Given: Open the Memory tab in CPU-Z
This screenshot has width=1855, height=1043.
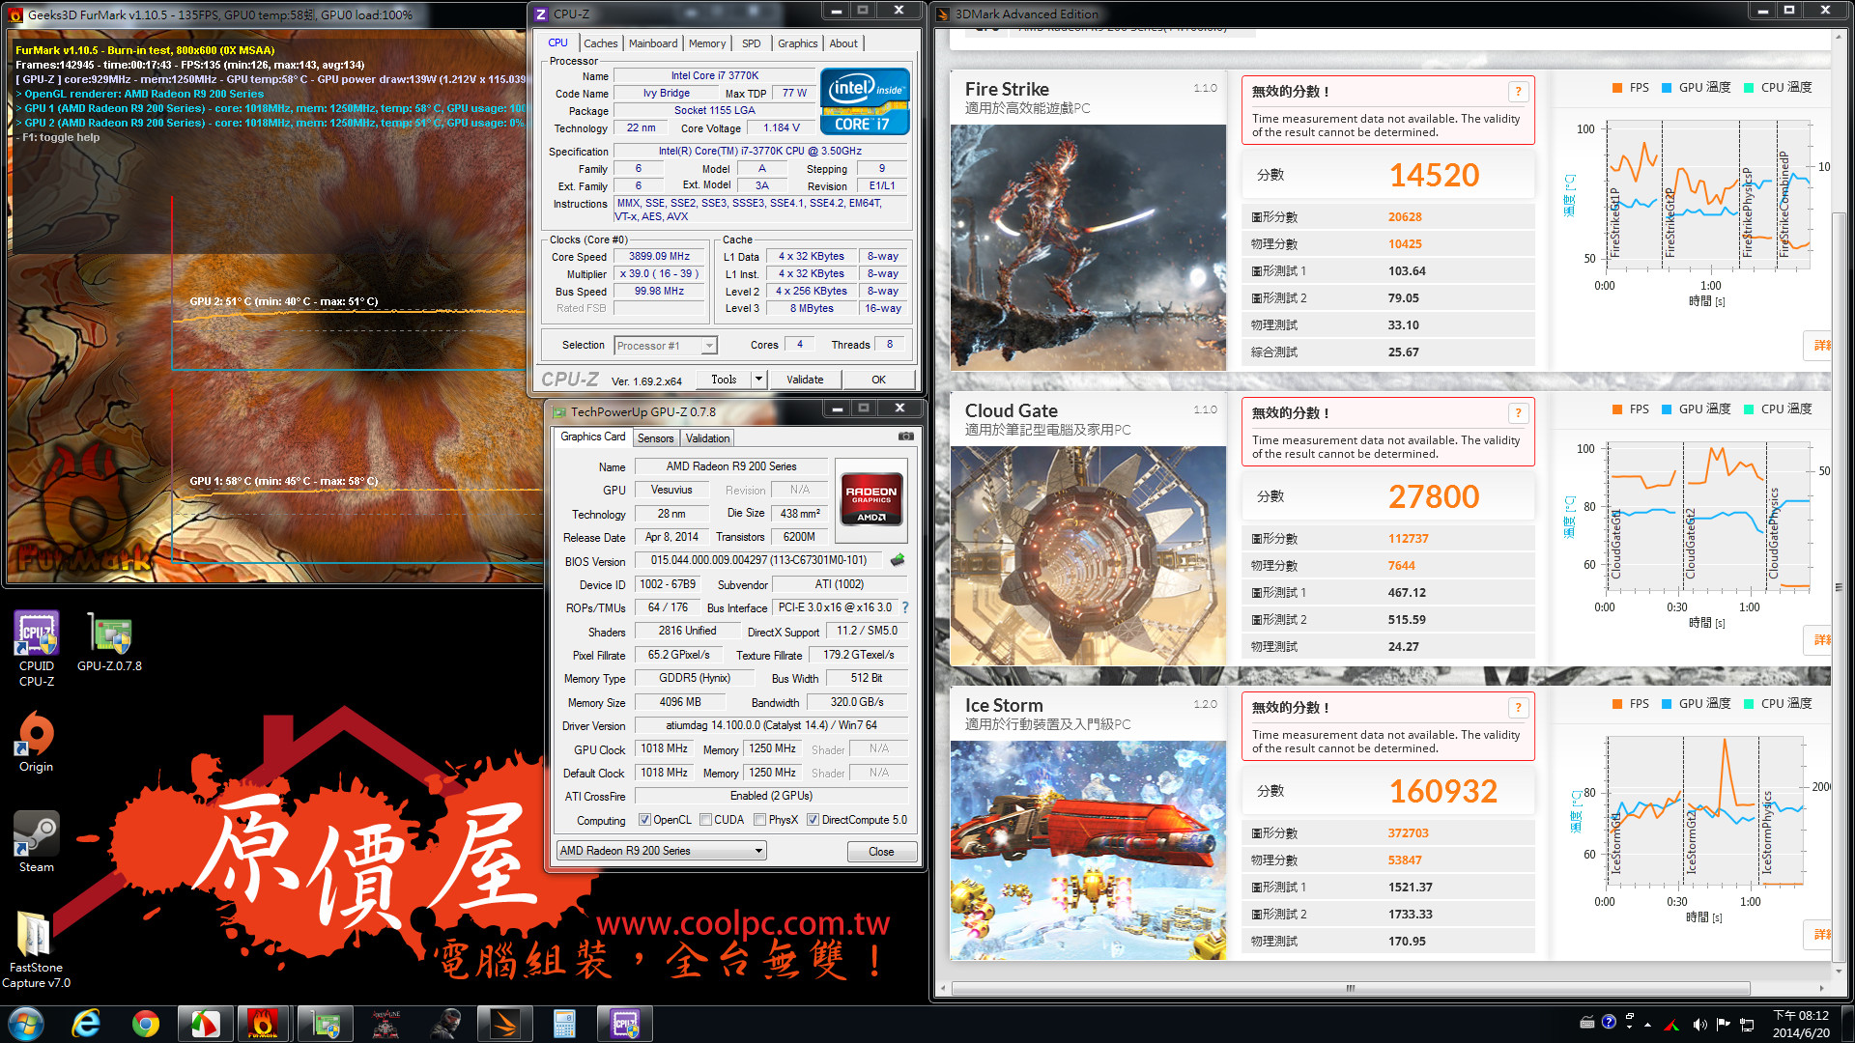Looking at the screenshot, I should tap(707, 43).
